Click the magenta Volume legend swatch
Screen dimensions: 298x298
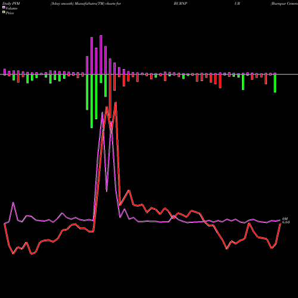4,8
